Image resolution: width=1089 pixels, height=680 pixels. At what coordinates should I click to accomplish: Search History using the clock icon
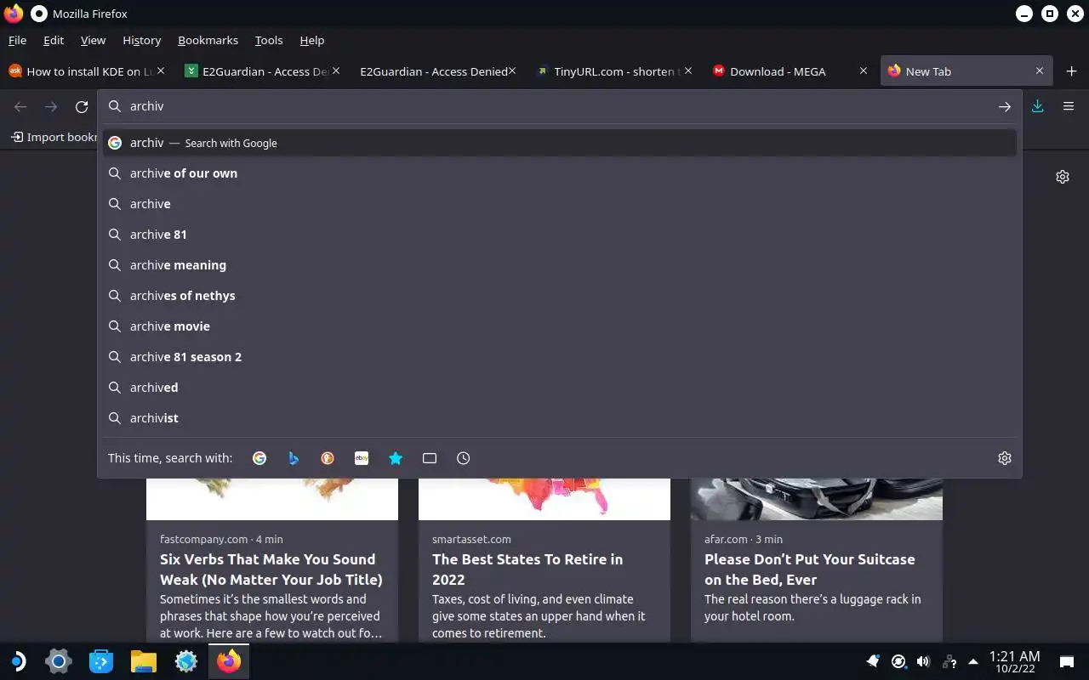(x=464, y=458)
